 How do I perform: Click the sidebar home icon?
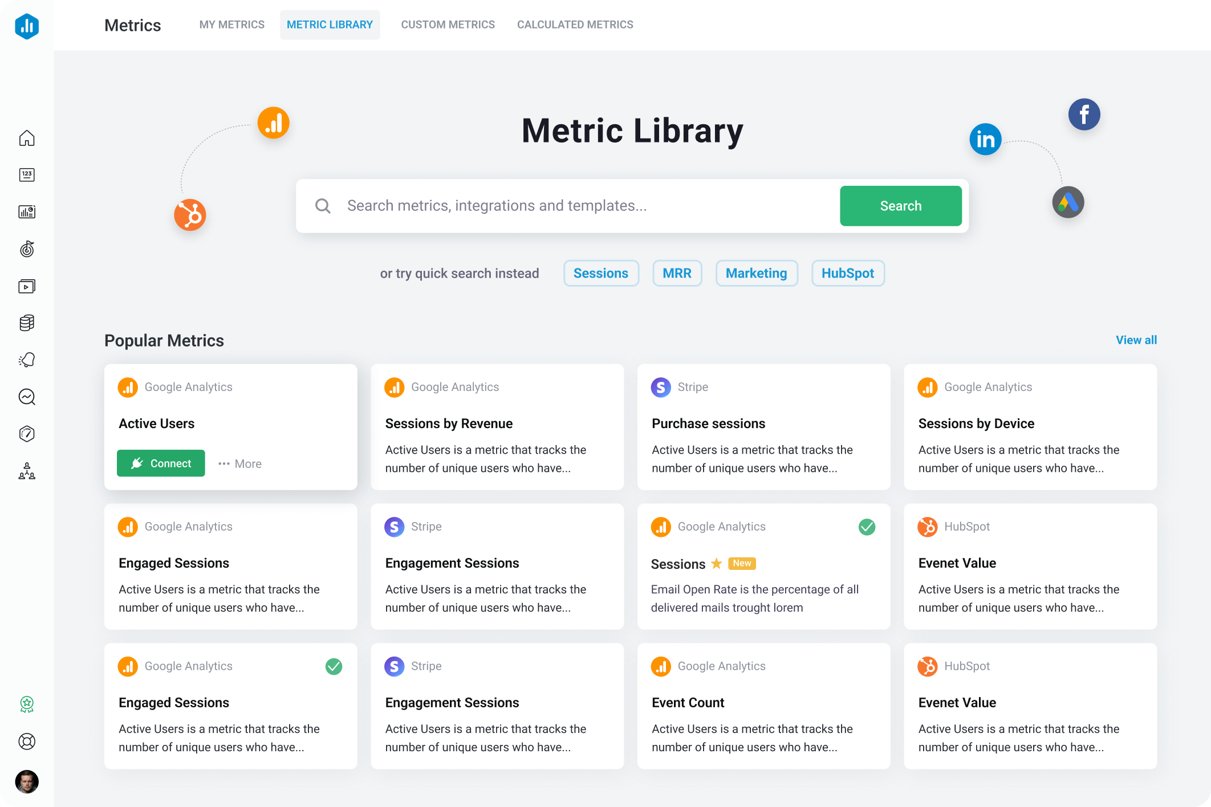tap(27, 138)
